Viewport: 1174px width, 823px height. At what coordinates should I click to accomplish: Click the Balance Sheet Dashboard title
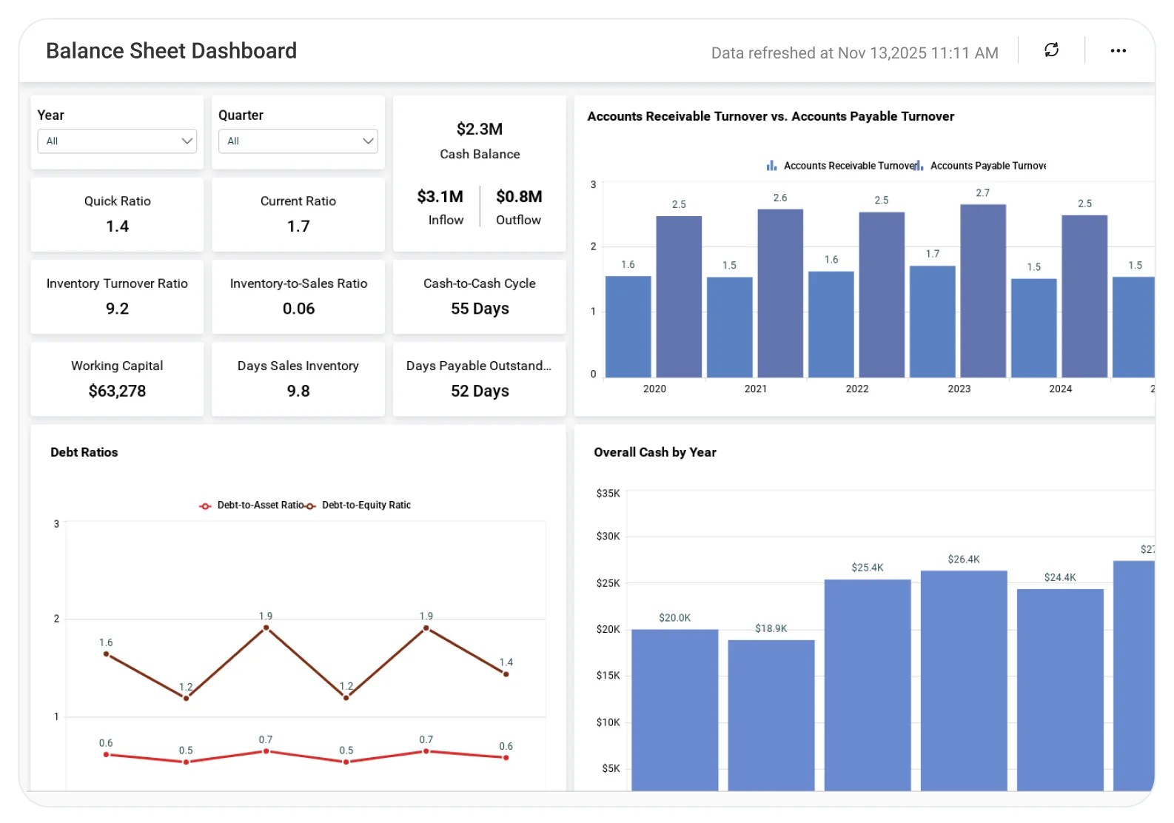(171, 50)
